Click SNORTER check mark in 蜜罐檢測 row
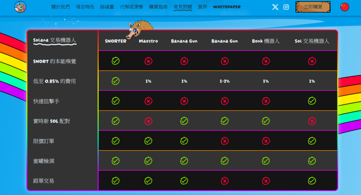The height and width of the screenshot is (195, 361). click(x=116, y=161)
